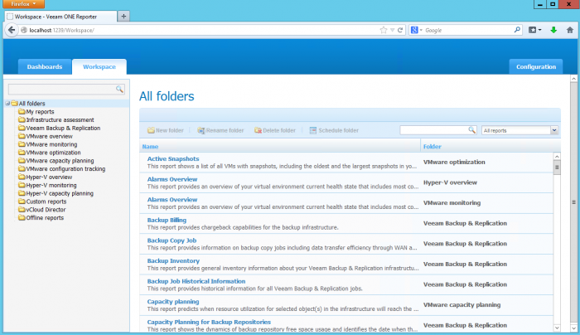This screenshot has width=580, height=335.
Task: Select Hyper-V monitoring folder
Action: 51,185
